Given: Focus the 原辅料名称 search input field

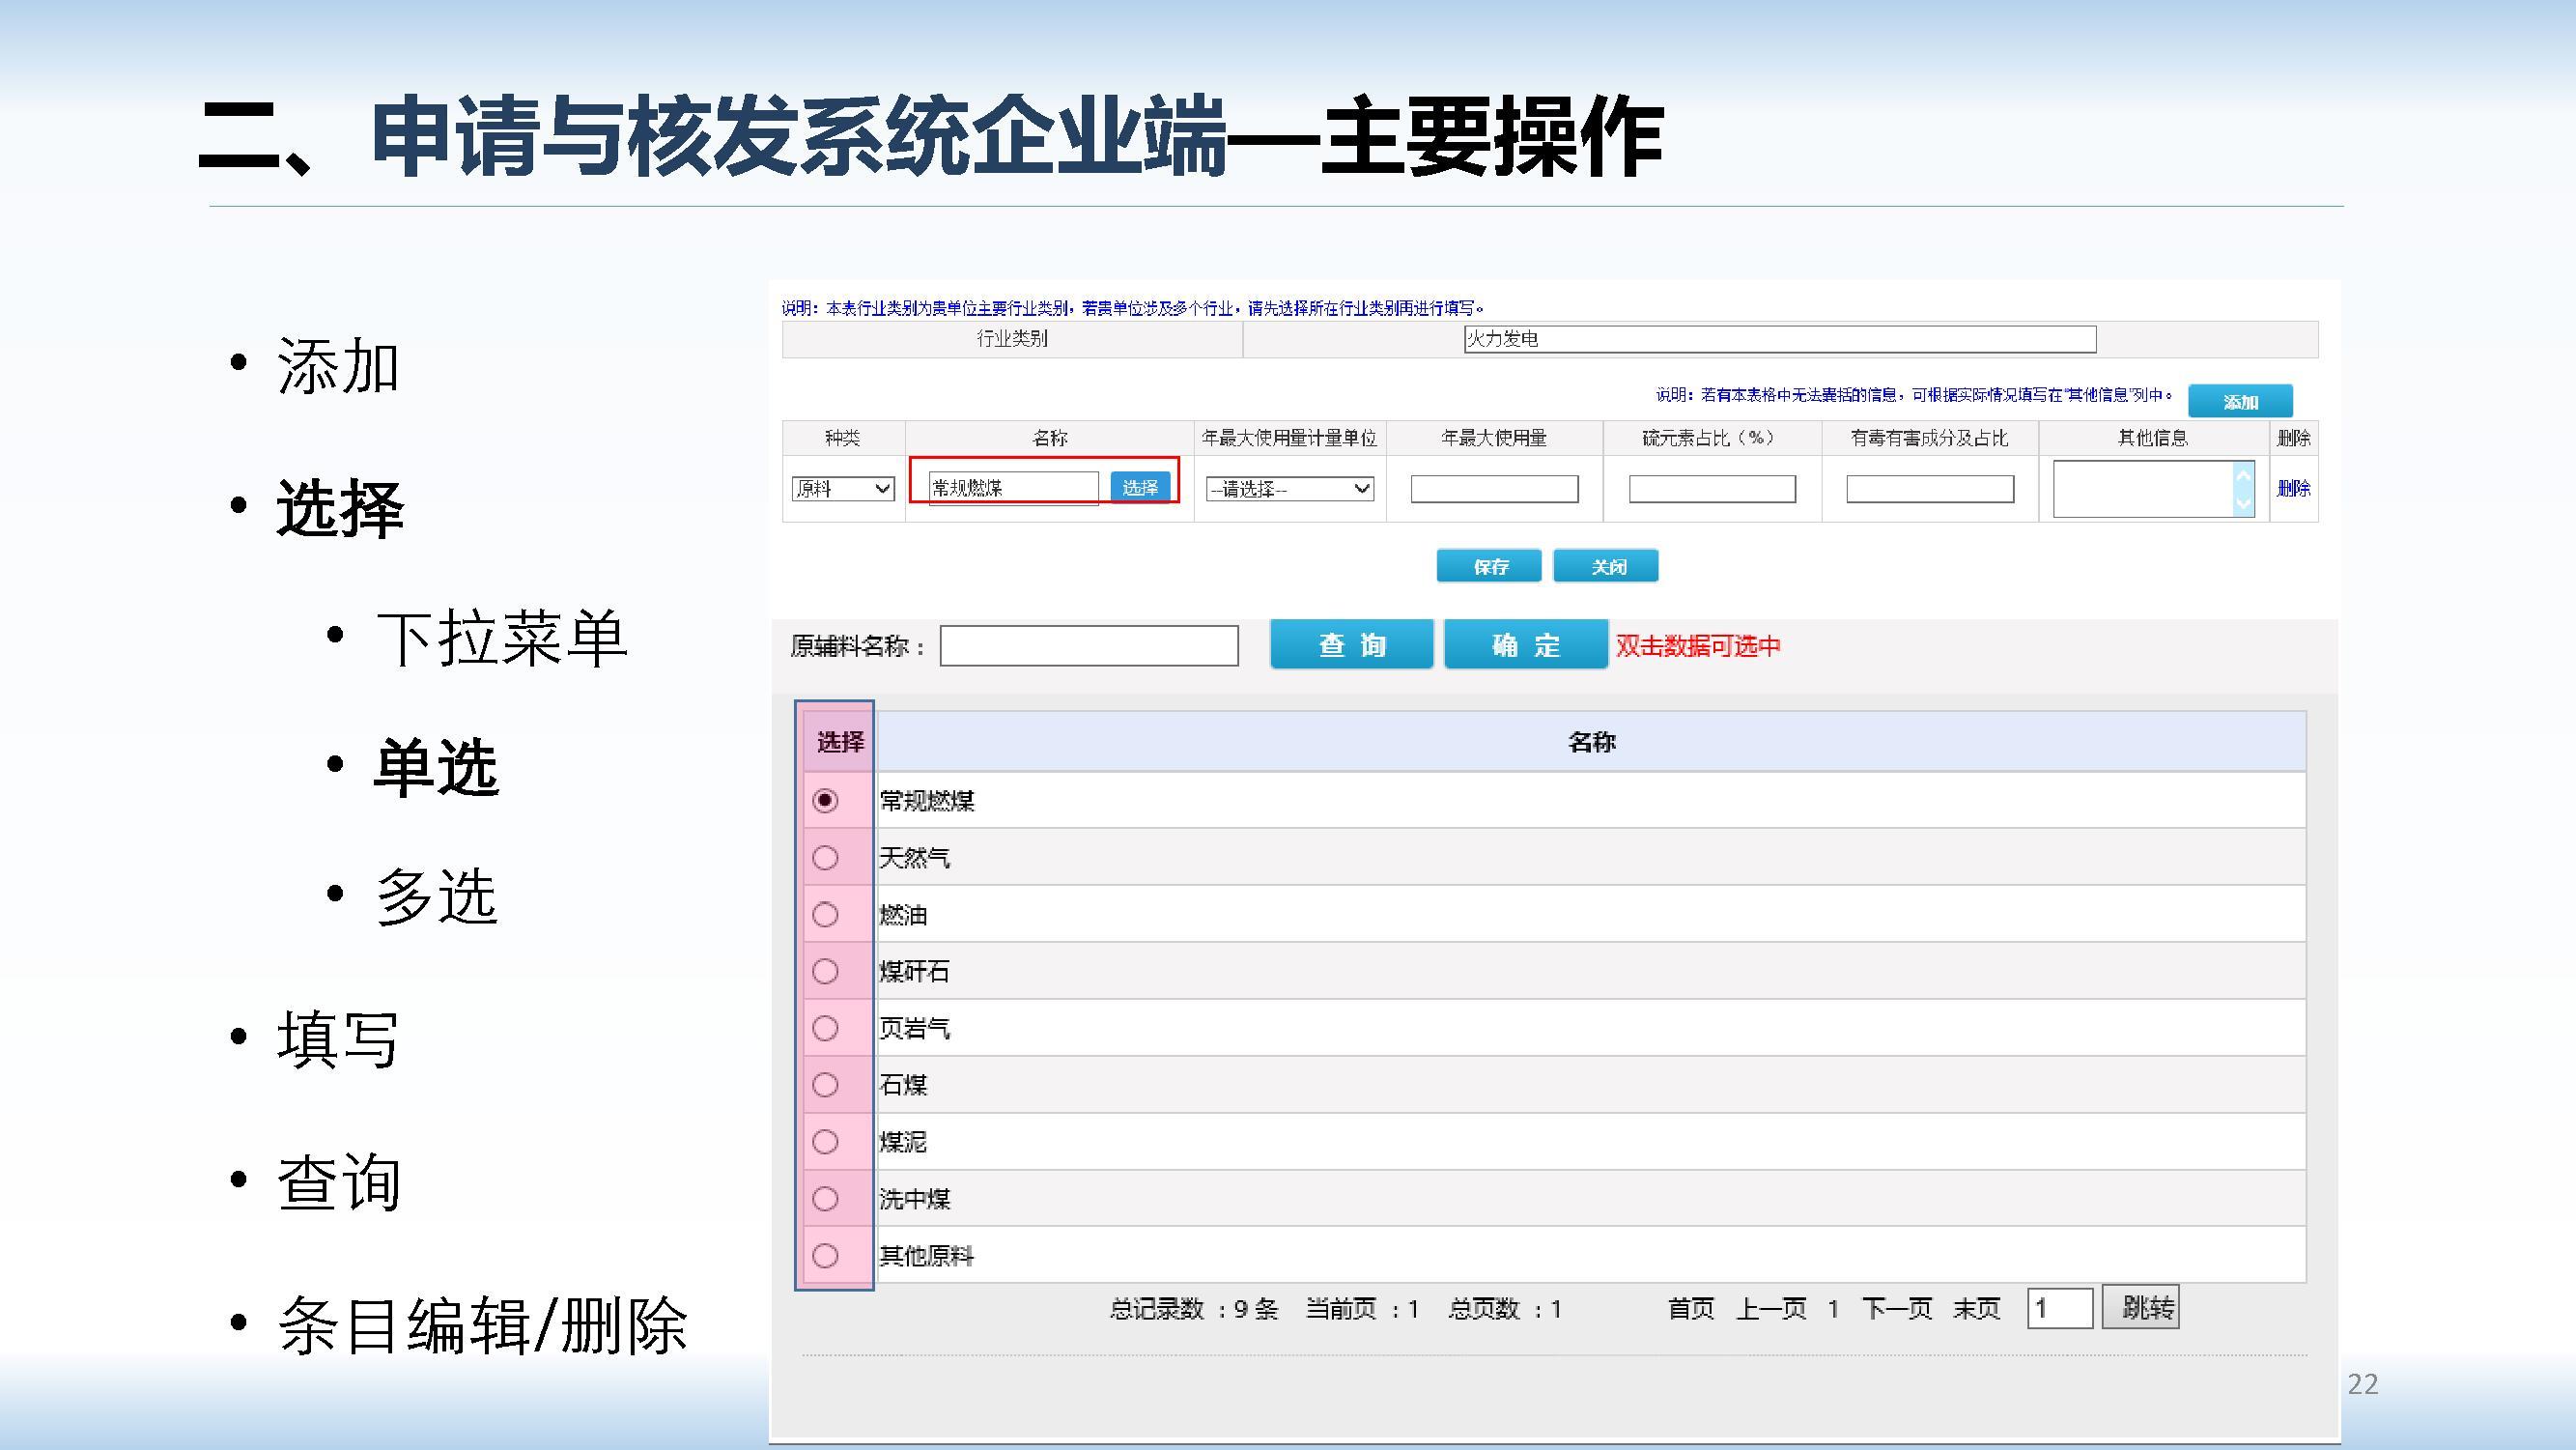Looking at the screenshot, I should [1089, 646].
